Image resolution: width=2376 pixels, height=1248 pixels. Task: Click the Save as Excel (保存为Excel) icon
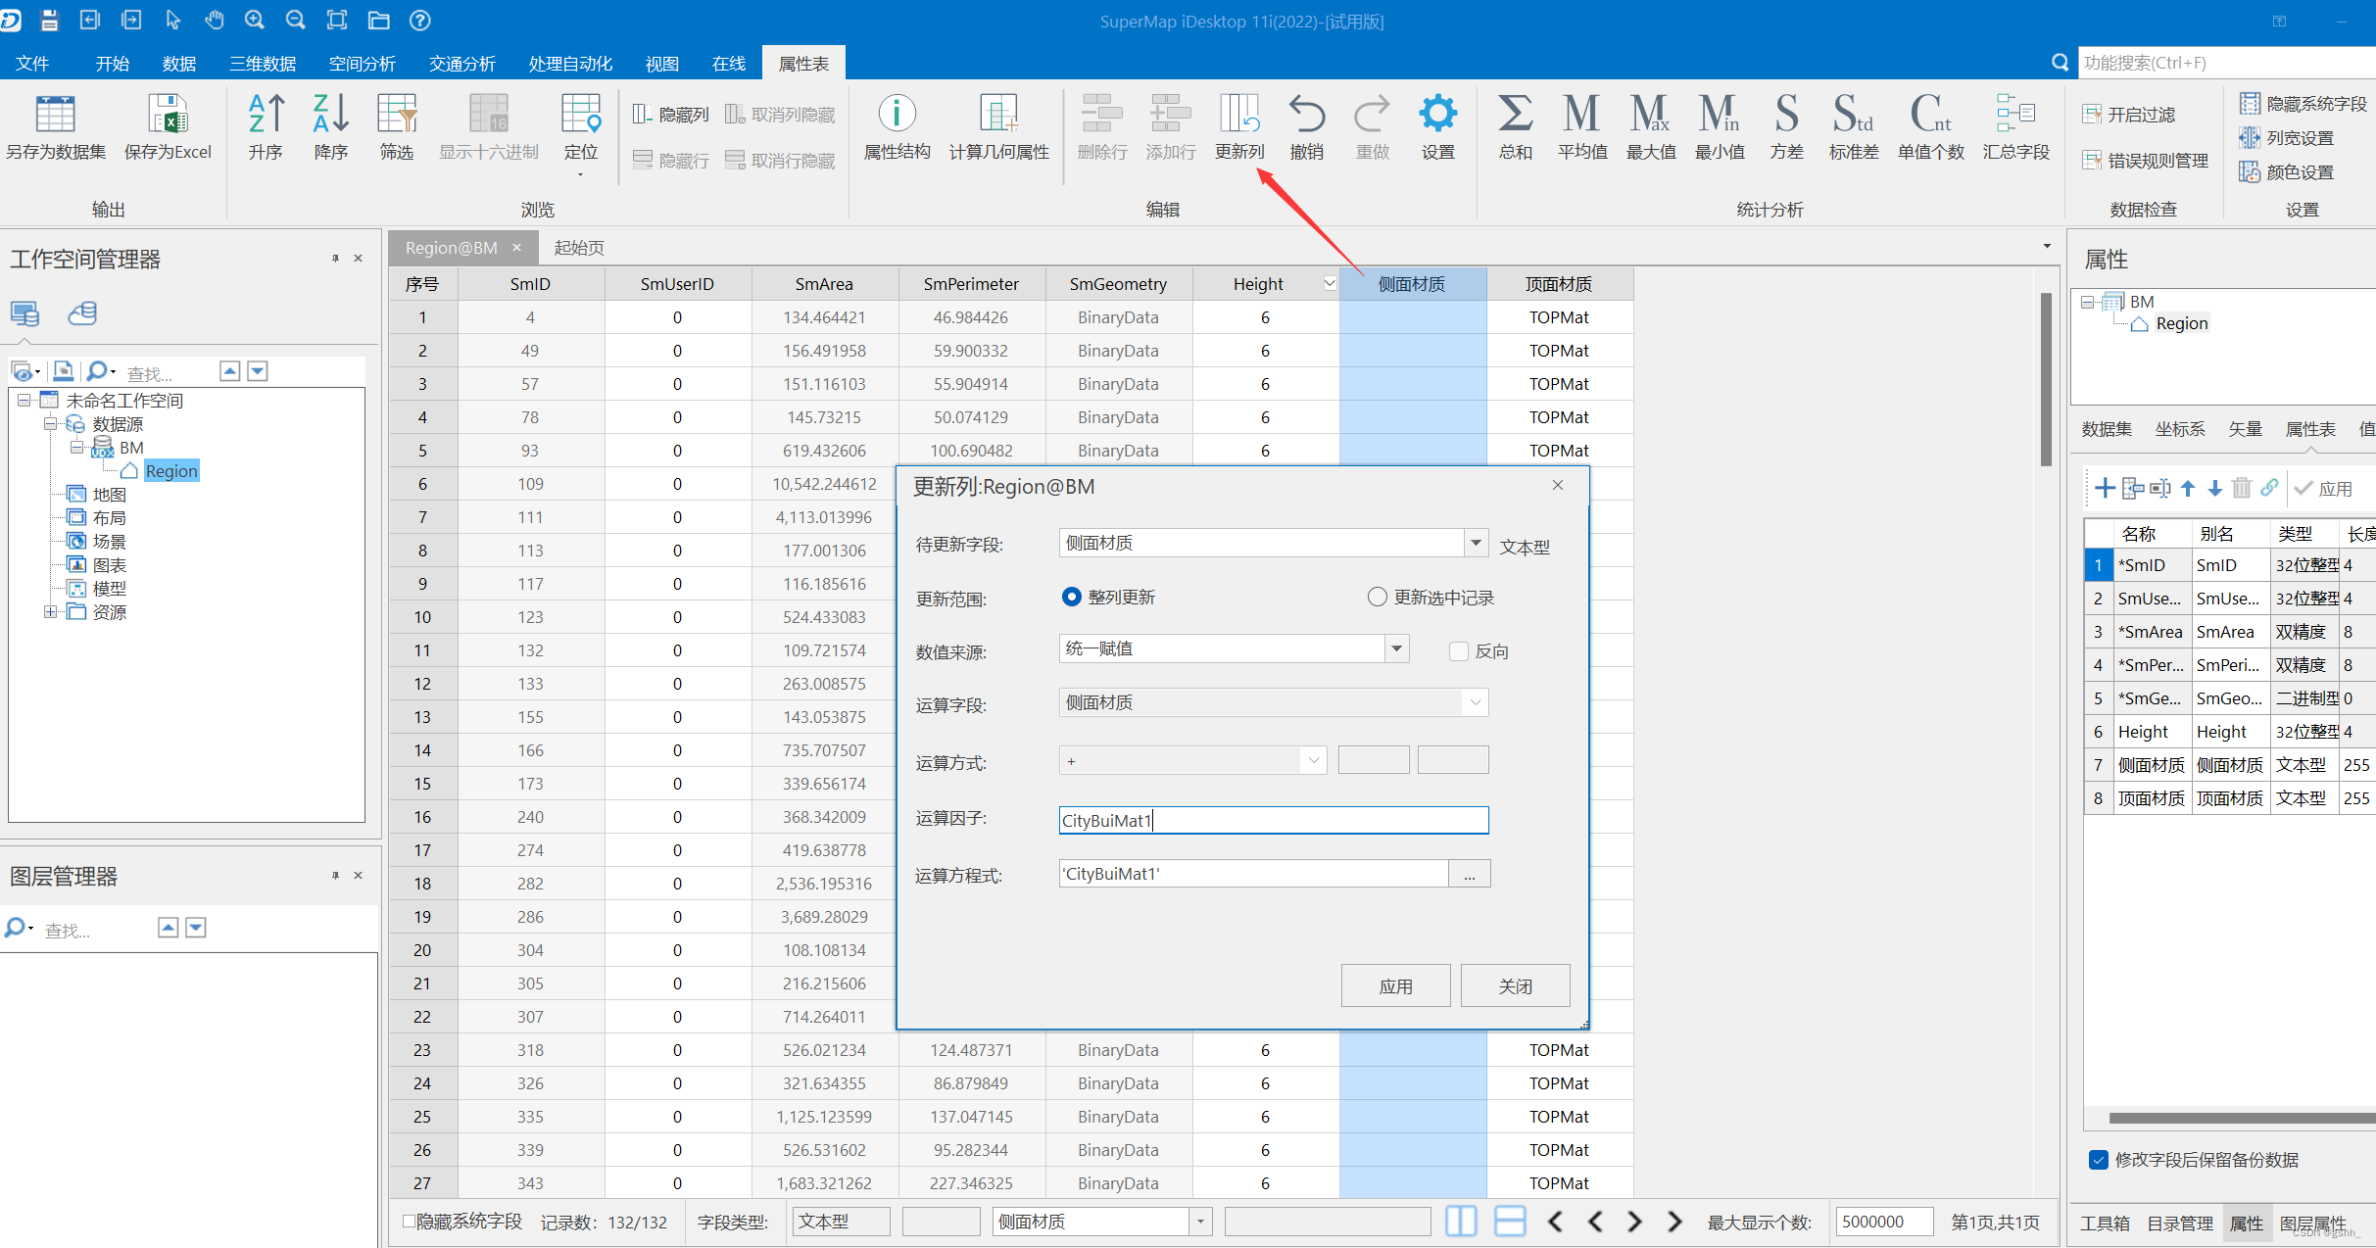[x=168, y=116]
